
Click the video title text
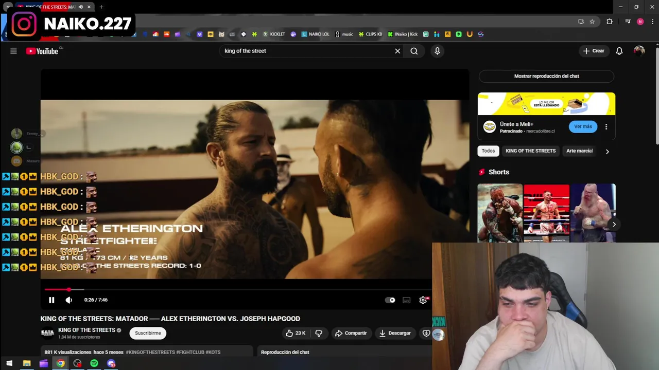coord(170,319)
